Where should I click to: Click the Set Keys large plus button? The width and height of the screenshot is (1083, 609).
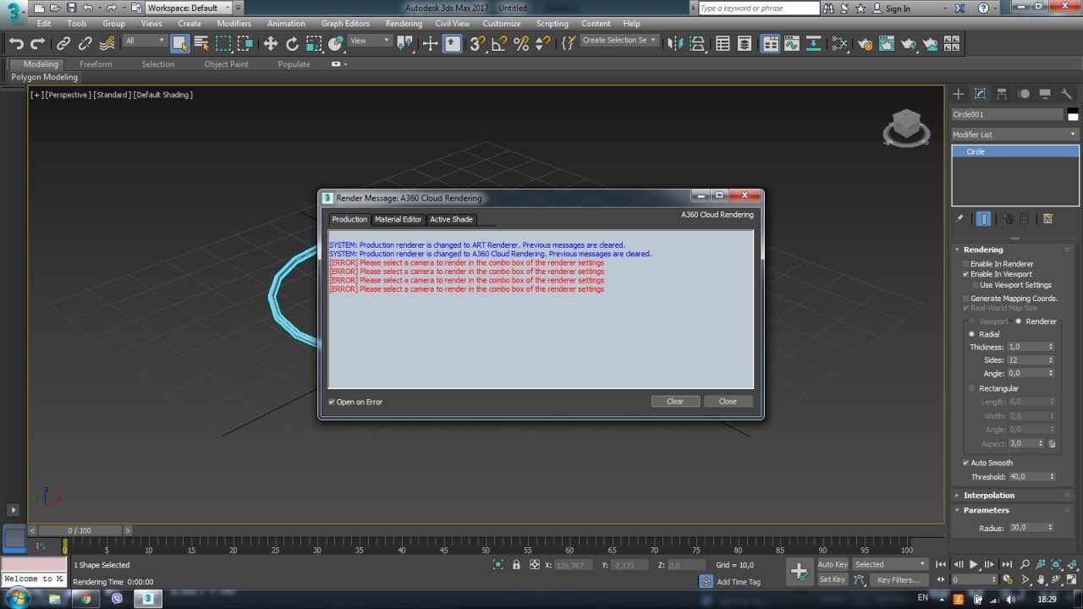pos(799,572)
